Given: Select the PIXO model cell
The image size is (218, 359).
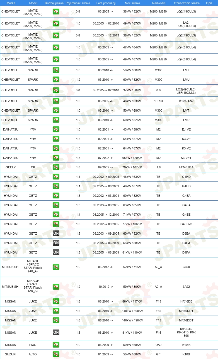Looking at the screenshot, I should pos(33,345).
